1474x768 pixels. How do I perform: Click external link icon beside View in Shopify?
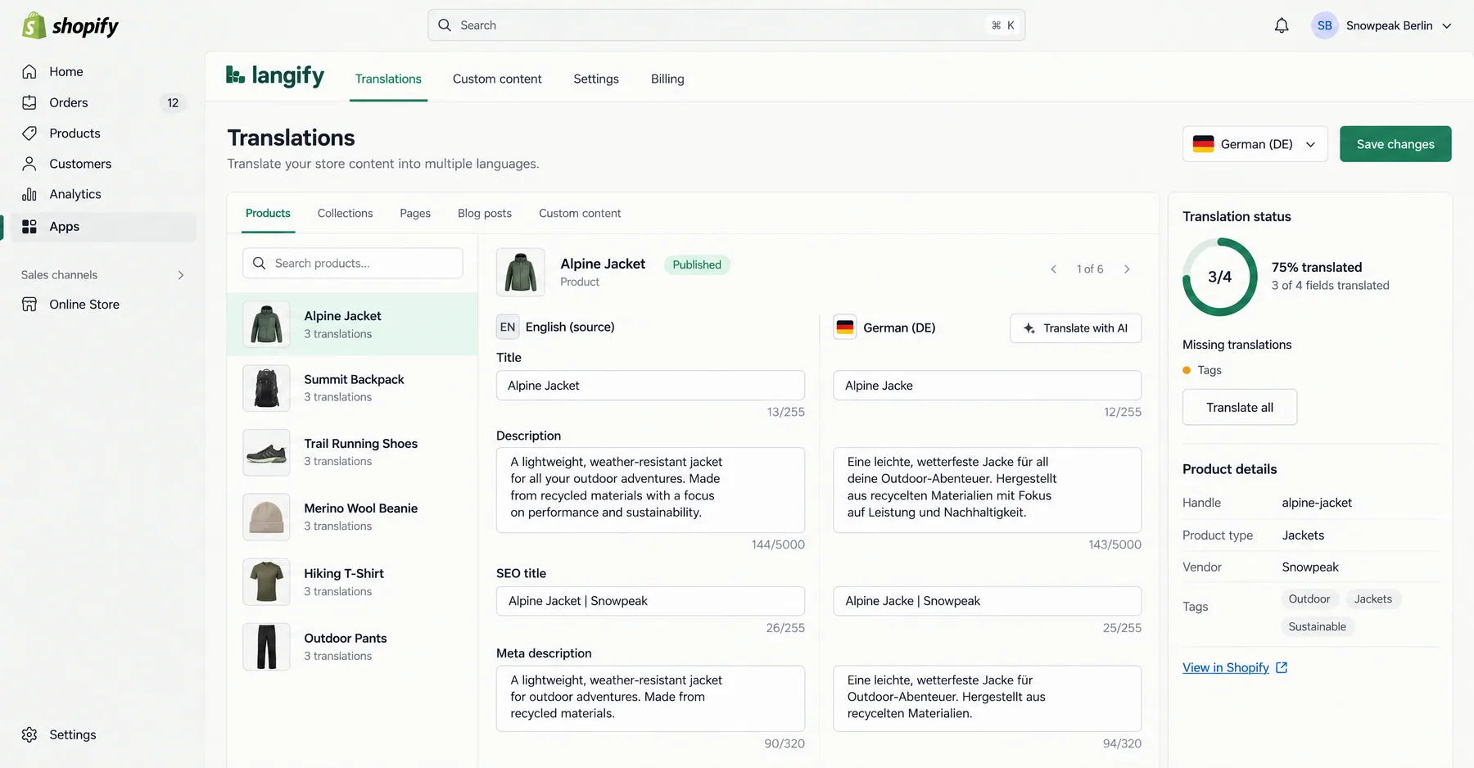[x=1282, y=667]
